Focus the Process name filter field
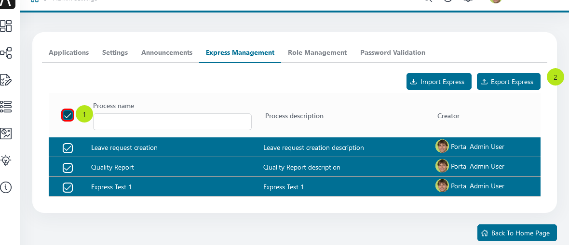Viewport: 569px width, 245px height. click(x=172, y=122)
